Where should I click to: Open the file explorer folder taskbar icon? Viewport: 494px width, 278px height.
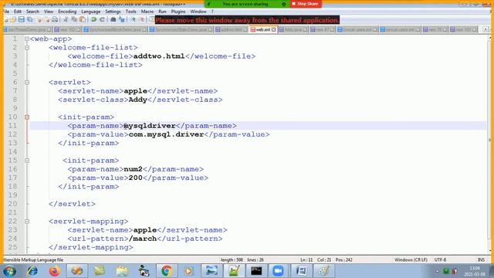pos(122,271)
